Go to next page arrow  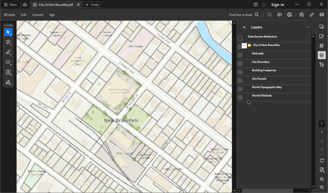(322, 149)
